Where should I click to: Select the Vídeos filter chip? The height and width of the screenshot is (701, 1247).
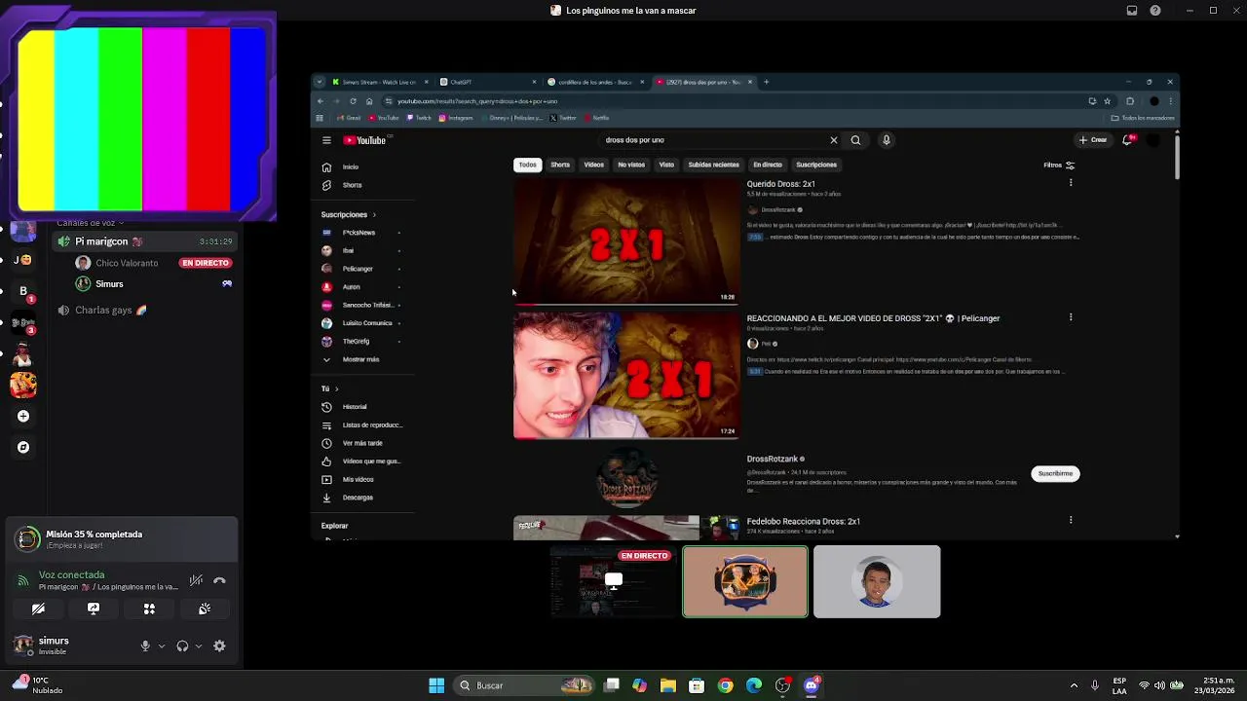coord(594,165)
